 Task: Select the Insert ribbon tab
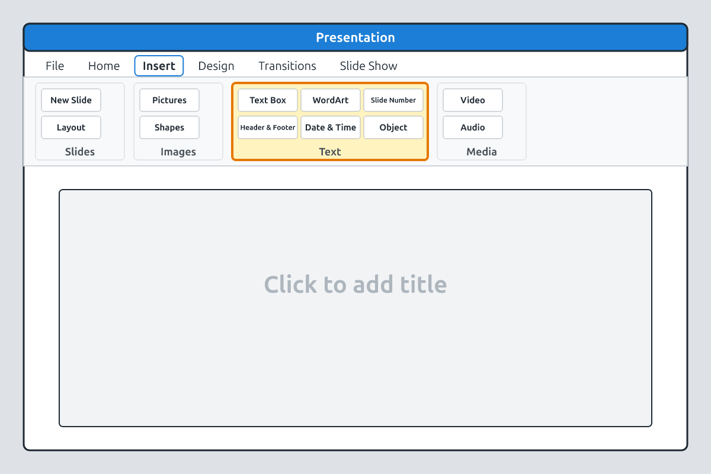(159, 66)
